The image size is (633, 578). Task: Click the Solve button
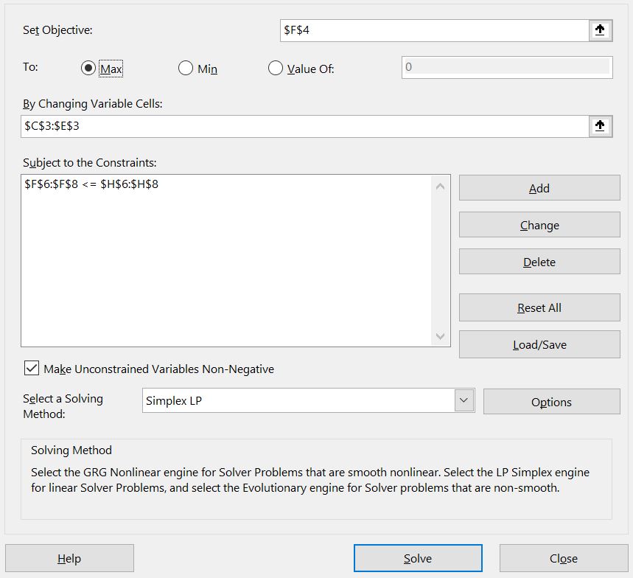point(417,558)
